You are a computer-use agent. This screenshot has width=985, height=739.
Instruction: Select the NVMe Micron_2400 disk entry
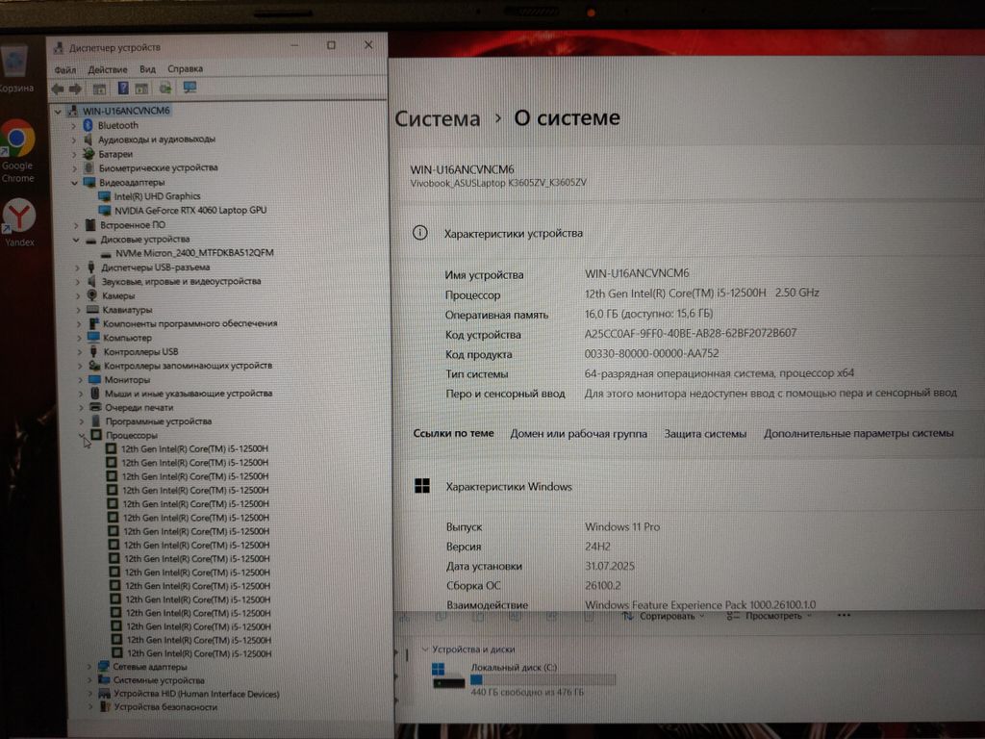(x=194, y=252)
